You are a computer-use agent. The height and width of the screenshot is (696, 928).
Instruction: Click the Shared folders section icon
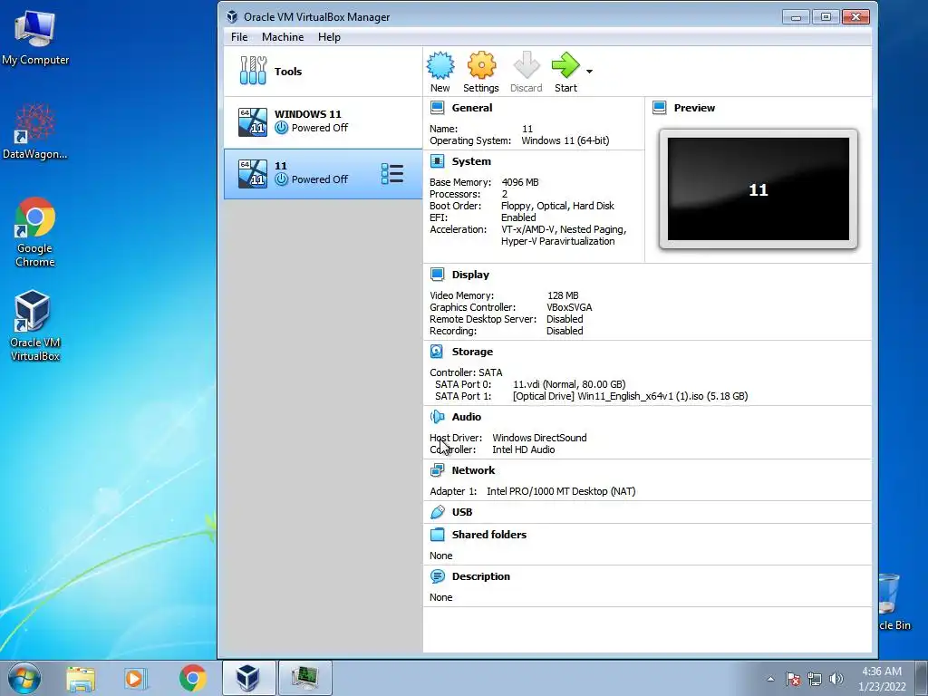(x=438, y=535)
